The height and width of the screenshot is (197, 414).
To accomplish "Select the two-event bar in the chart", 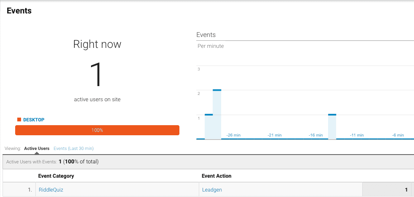I will tap(217, 115).
